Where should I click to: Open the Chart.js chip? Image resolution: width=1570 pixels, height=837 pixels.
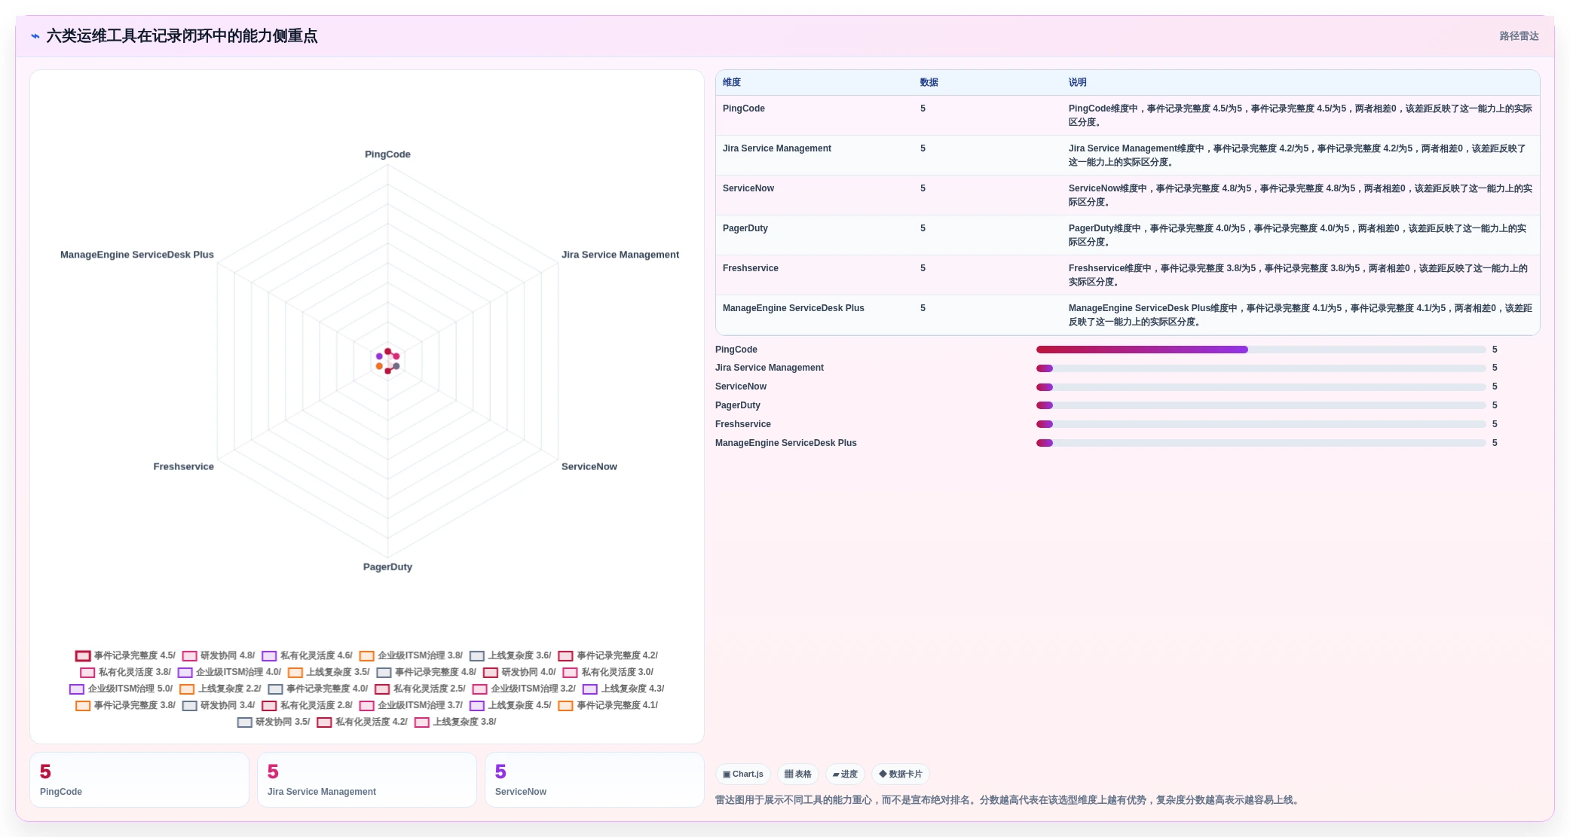click(743, 774)
